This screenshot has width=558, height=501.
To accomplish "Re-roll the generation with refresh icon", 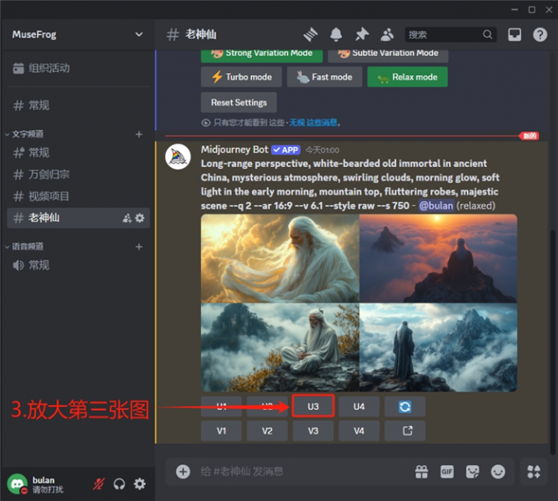I will point(405,406).
